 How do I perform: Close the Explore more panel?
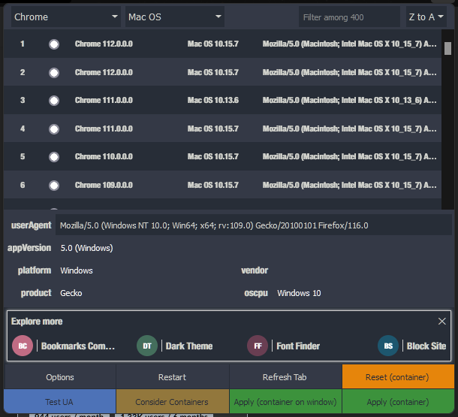click(441, 321)
